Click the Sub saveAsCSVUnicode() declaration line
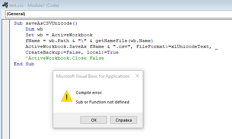The image size is (232, 139). (x=46, y=23)
